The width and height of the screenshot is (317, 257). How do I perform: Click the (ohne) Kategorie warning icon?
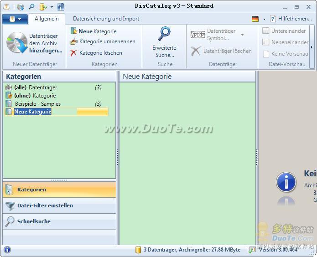9,95
